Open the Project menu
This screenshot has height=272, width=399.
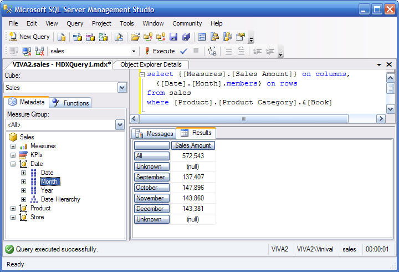[101, 23]
